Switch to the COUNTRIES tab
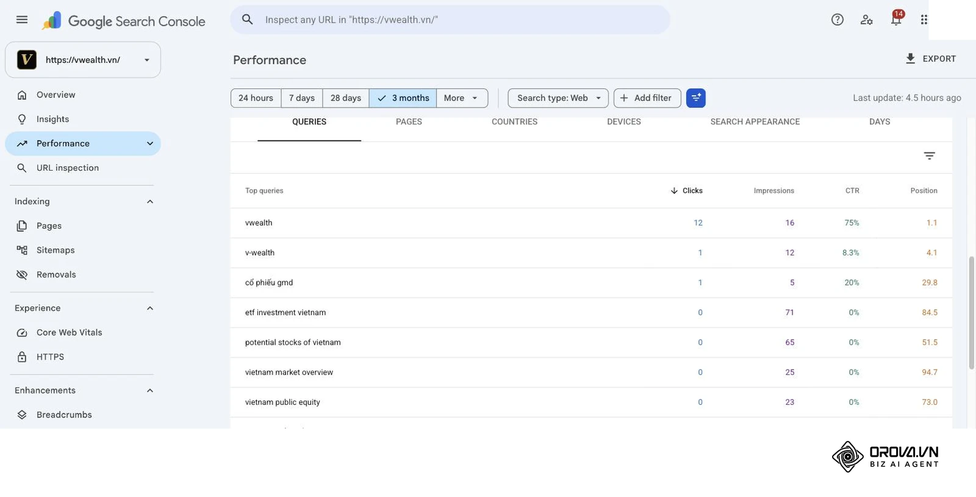The height and width of the screenshot is (497, 976). point(514,122)
